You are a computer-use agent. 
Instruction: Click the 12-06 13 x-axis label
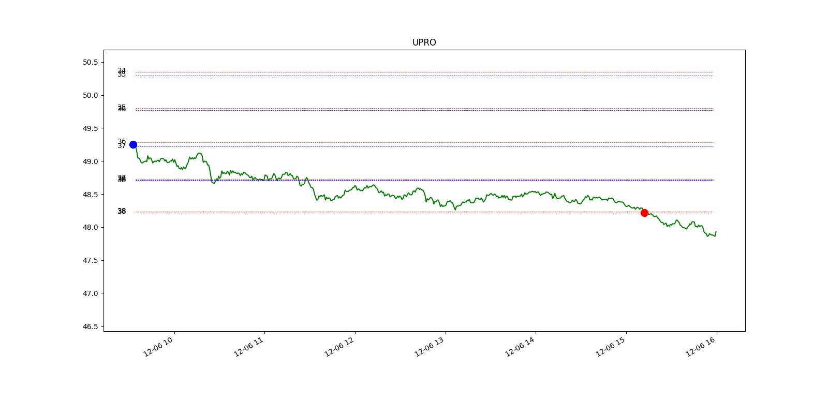pyautogui.click(x=430, y=346)
